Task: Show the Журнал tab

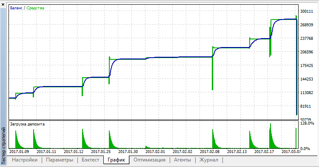Action: [208, 160]
